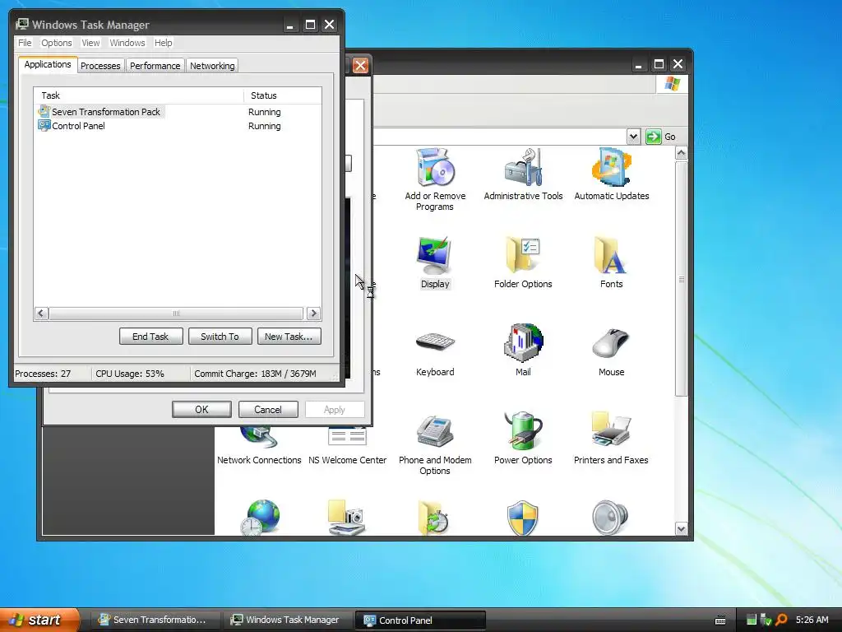Open Power Options icon
This screenshot has width=842, height=632.
tap(523, 431)
